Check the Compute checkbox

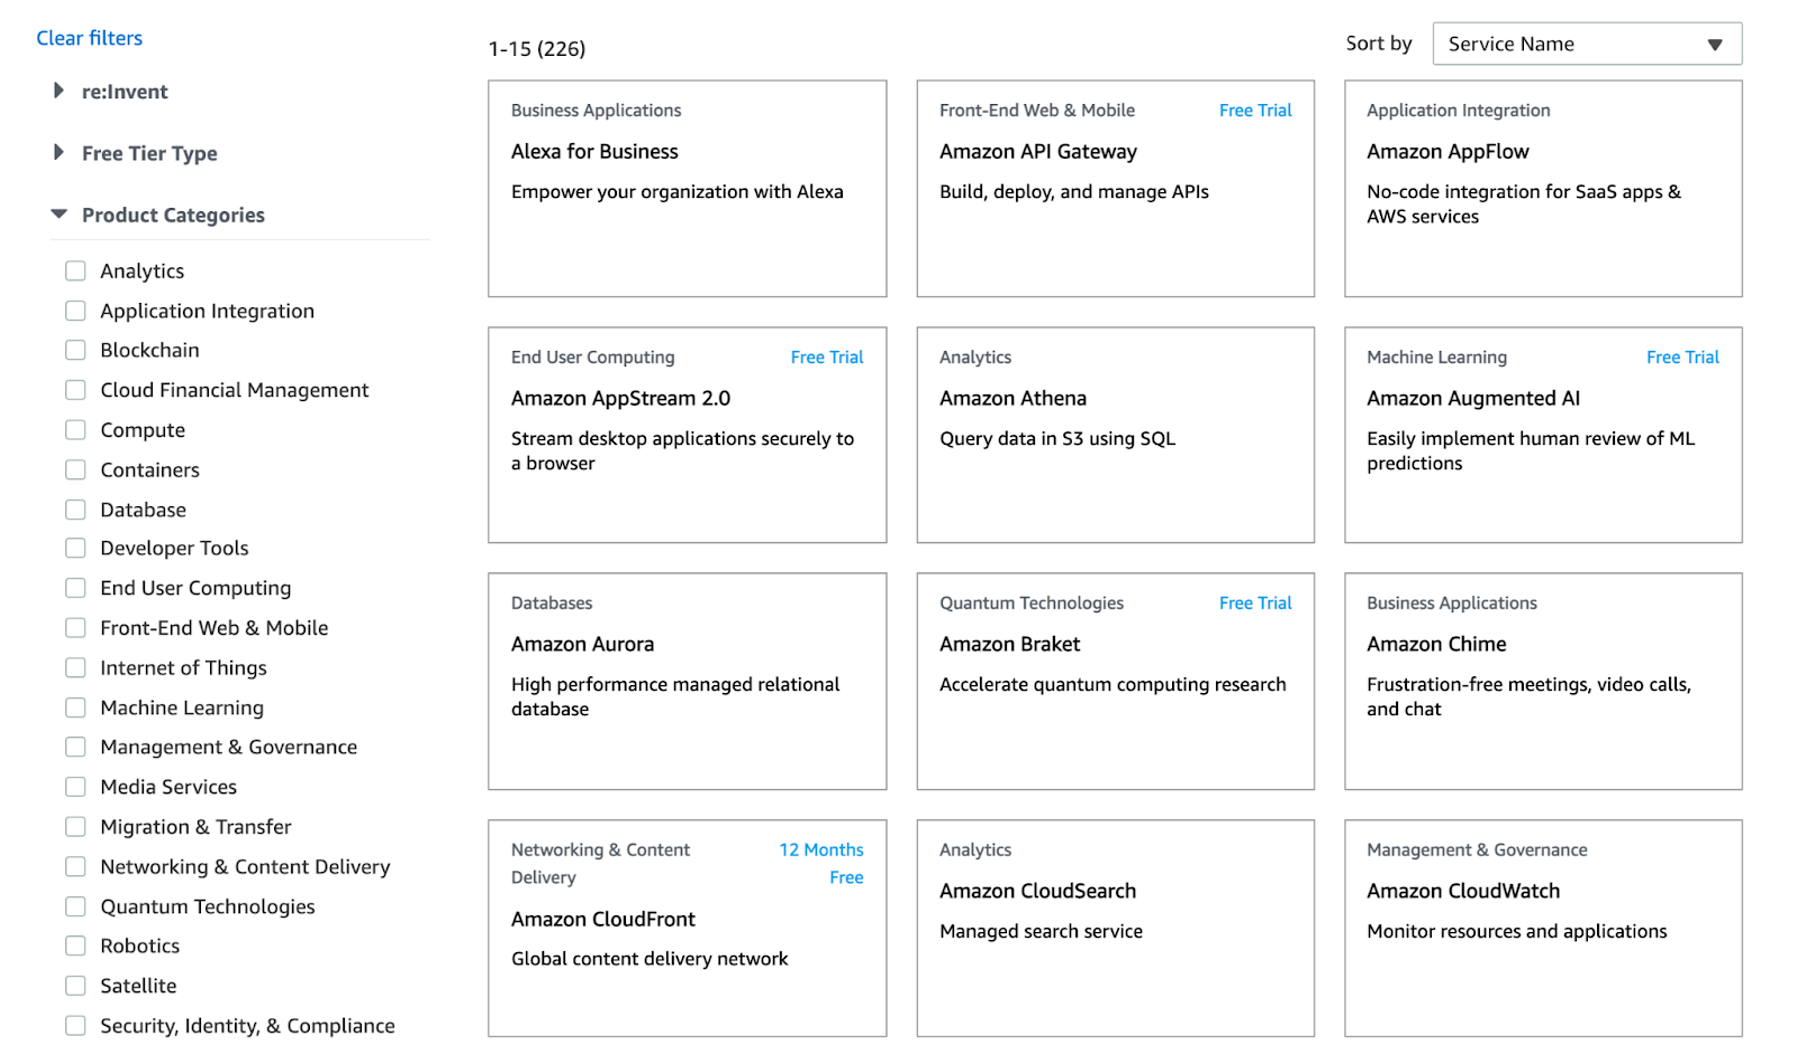(76, 429)
